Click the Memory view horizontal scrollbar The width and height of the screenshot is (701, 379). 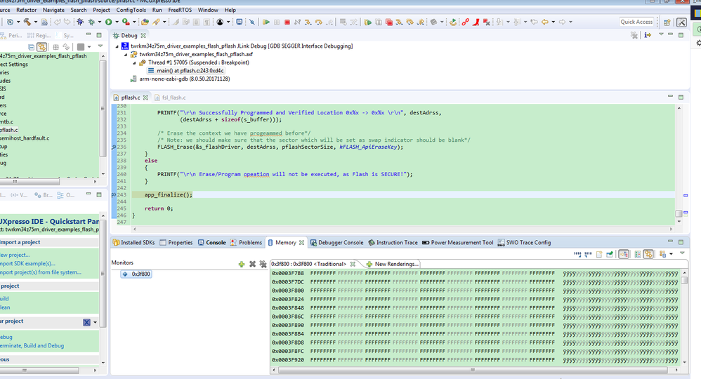click(x=474, y=370)
